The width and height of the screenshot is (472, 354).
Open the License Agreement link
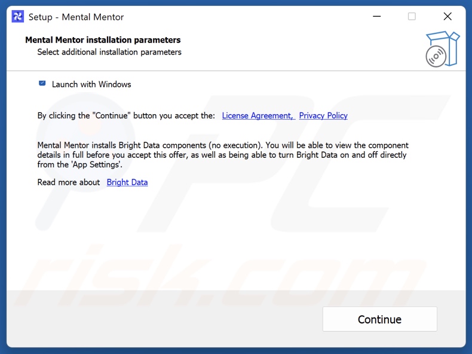(258, 115)
